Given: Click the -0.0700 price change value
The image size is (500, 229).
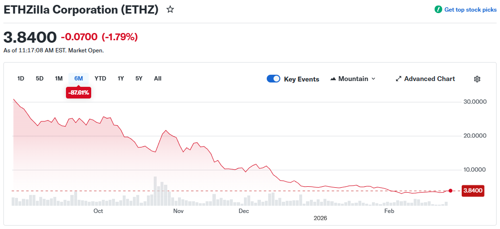Looking at the screenshot, I should (79, 37).
